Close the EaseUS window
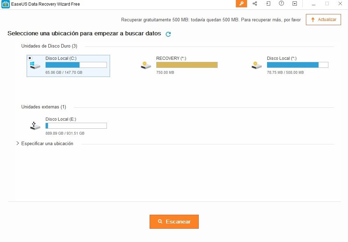 point(340,3)
